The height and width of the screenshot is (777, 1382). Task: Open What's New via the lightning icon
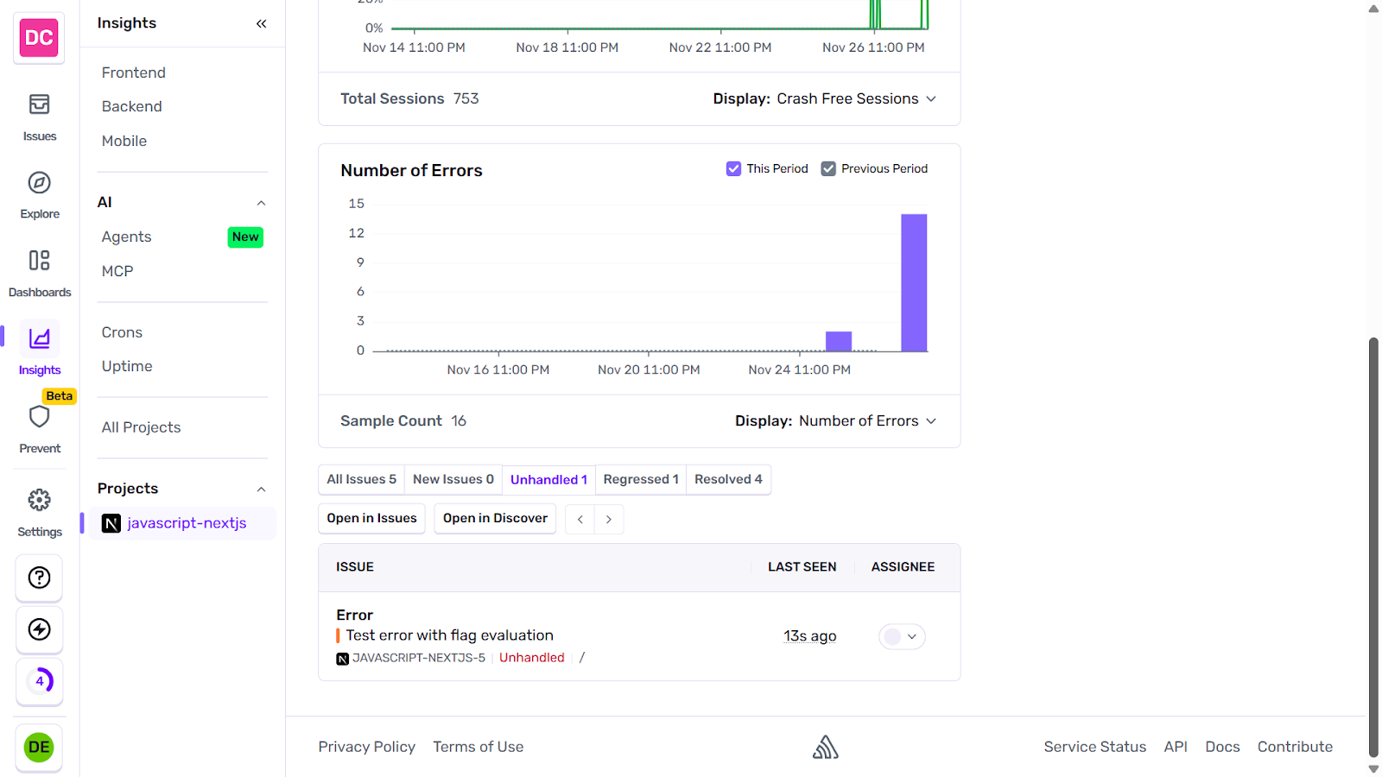click(x=39, y=629)
